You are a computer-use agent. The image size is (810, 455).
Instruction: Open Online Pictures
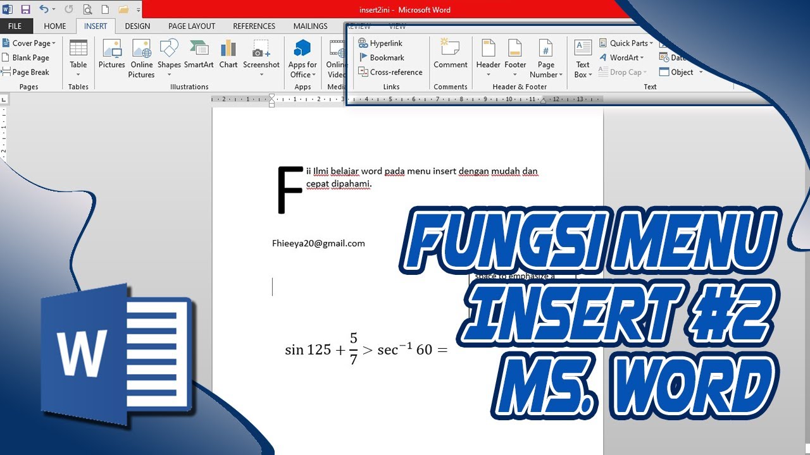142,59
